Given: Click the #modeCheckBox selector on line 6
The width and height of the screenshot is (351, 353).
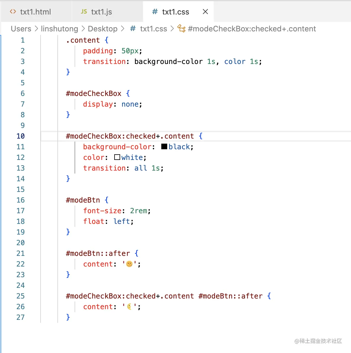Looking at the screenshot, I should pyautogui.click(x=94, y=93).
